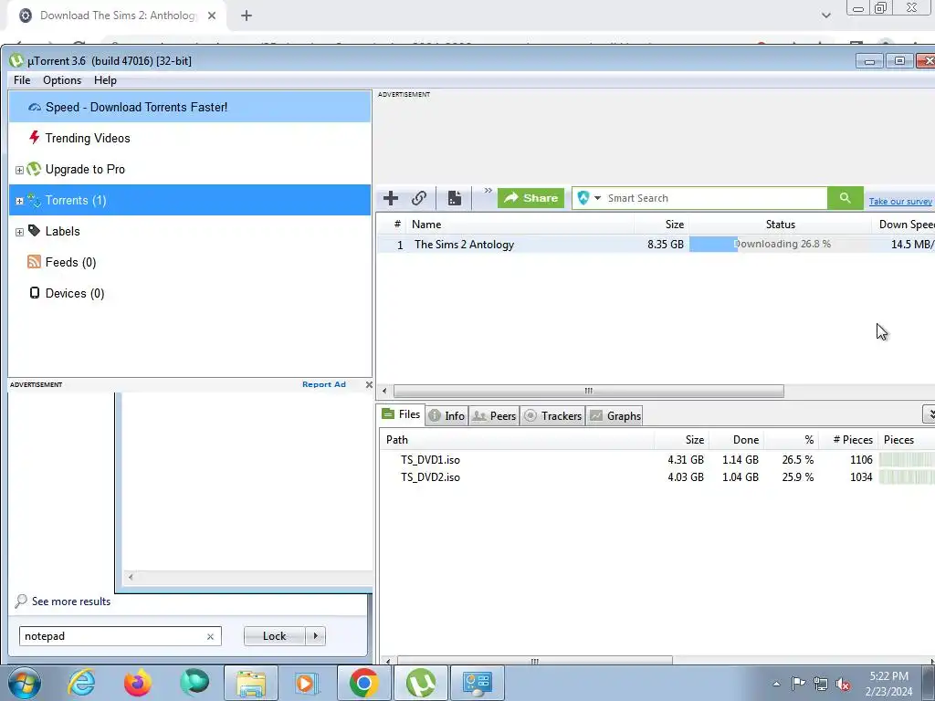The image size is (935, 701).
Task: Click the Windows Start orb
Action: (24, 683)
